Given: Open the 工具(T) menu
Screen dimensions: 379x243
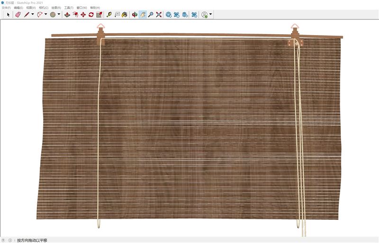Looking at the screenshot, I should point(69,8).
